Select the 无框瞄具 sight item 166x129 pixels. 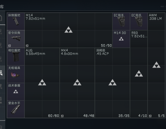click(x=16, y=74)
